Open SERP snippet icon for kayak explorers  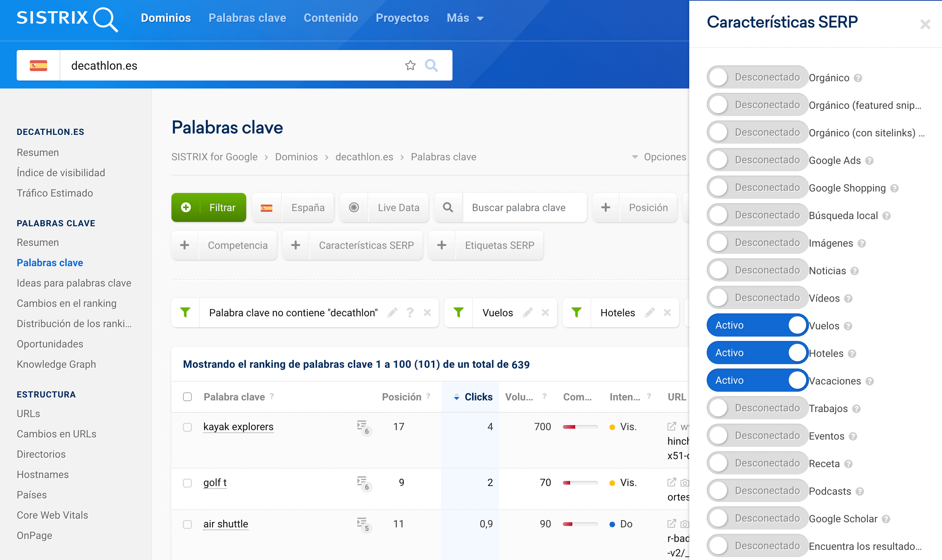tap(362, 427)
